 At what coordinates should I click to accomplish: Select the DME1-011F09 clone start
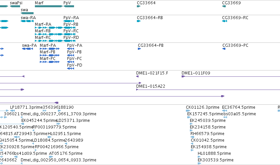point(183,76)
